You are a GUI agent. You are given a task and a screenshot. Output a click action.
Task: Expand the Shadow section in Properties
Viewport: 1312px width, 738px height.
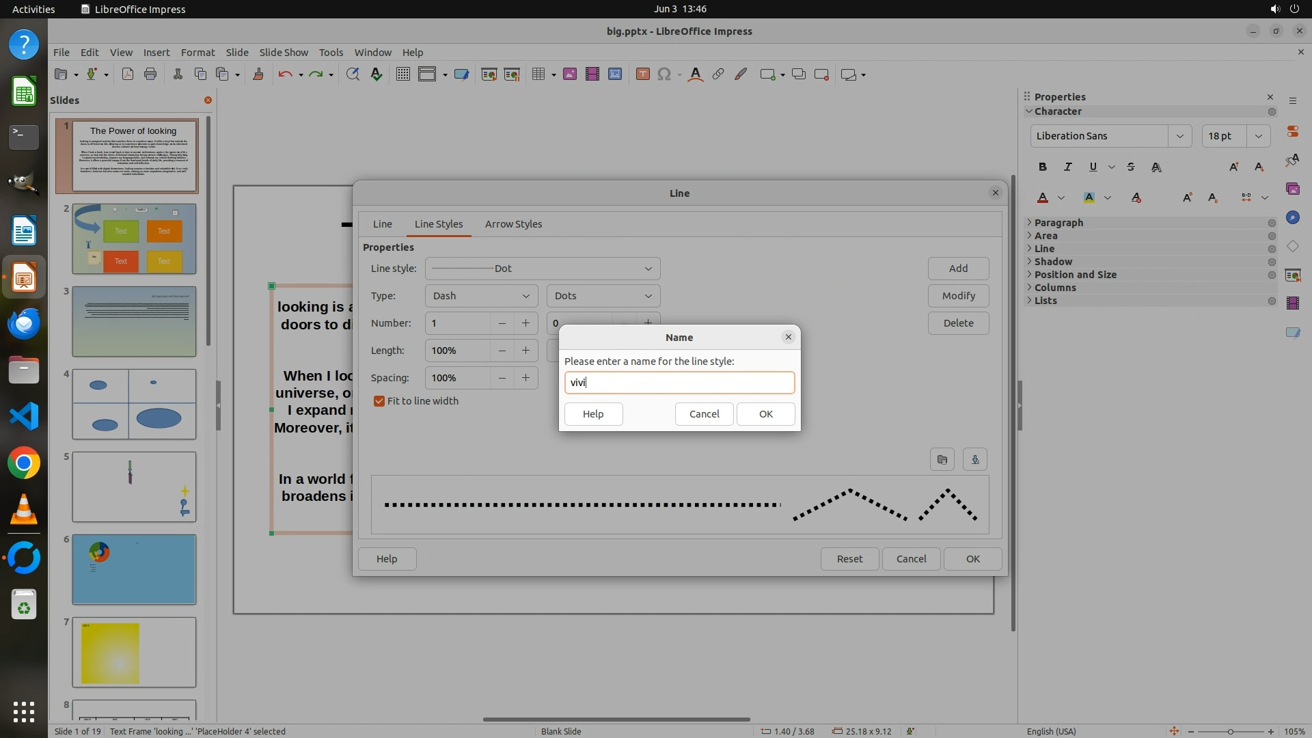(x=1053, y=262)
